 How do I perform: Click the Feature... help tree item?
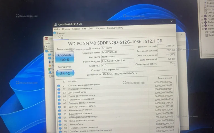210,3
